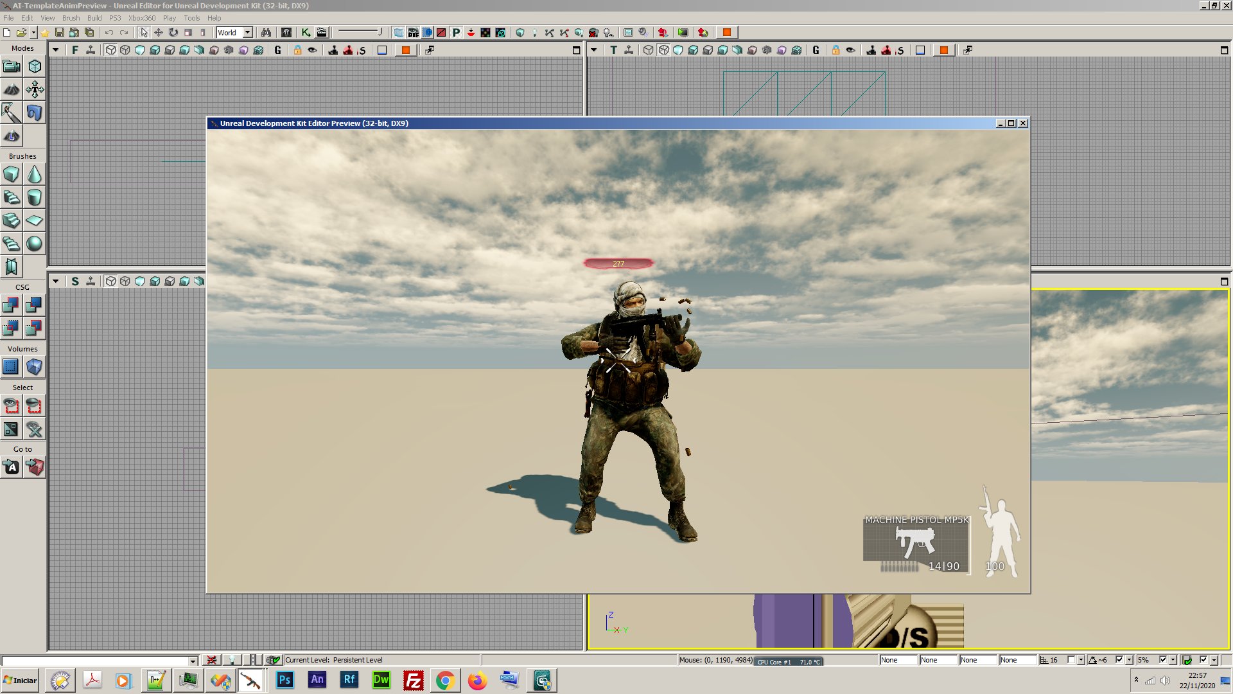Choose the Cone brush builder
1233x694 pixels.
pyautogui.click(x=35, y=174)
